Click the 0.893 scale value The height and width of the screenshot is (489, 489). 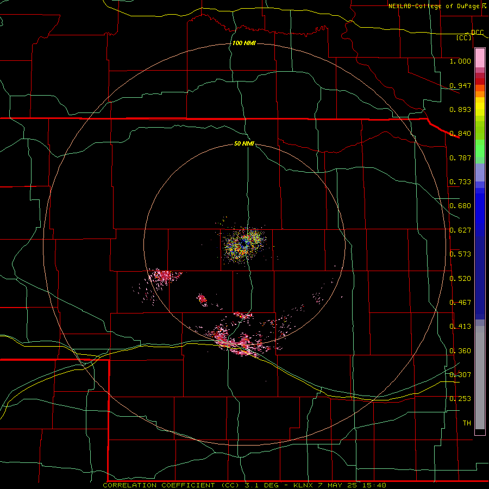click(x=460, y=109)
